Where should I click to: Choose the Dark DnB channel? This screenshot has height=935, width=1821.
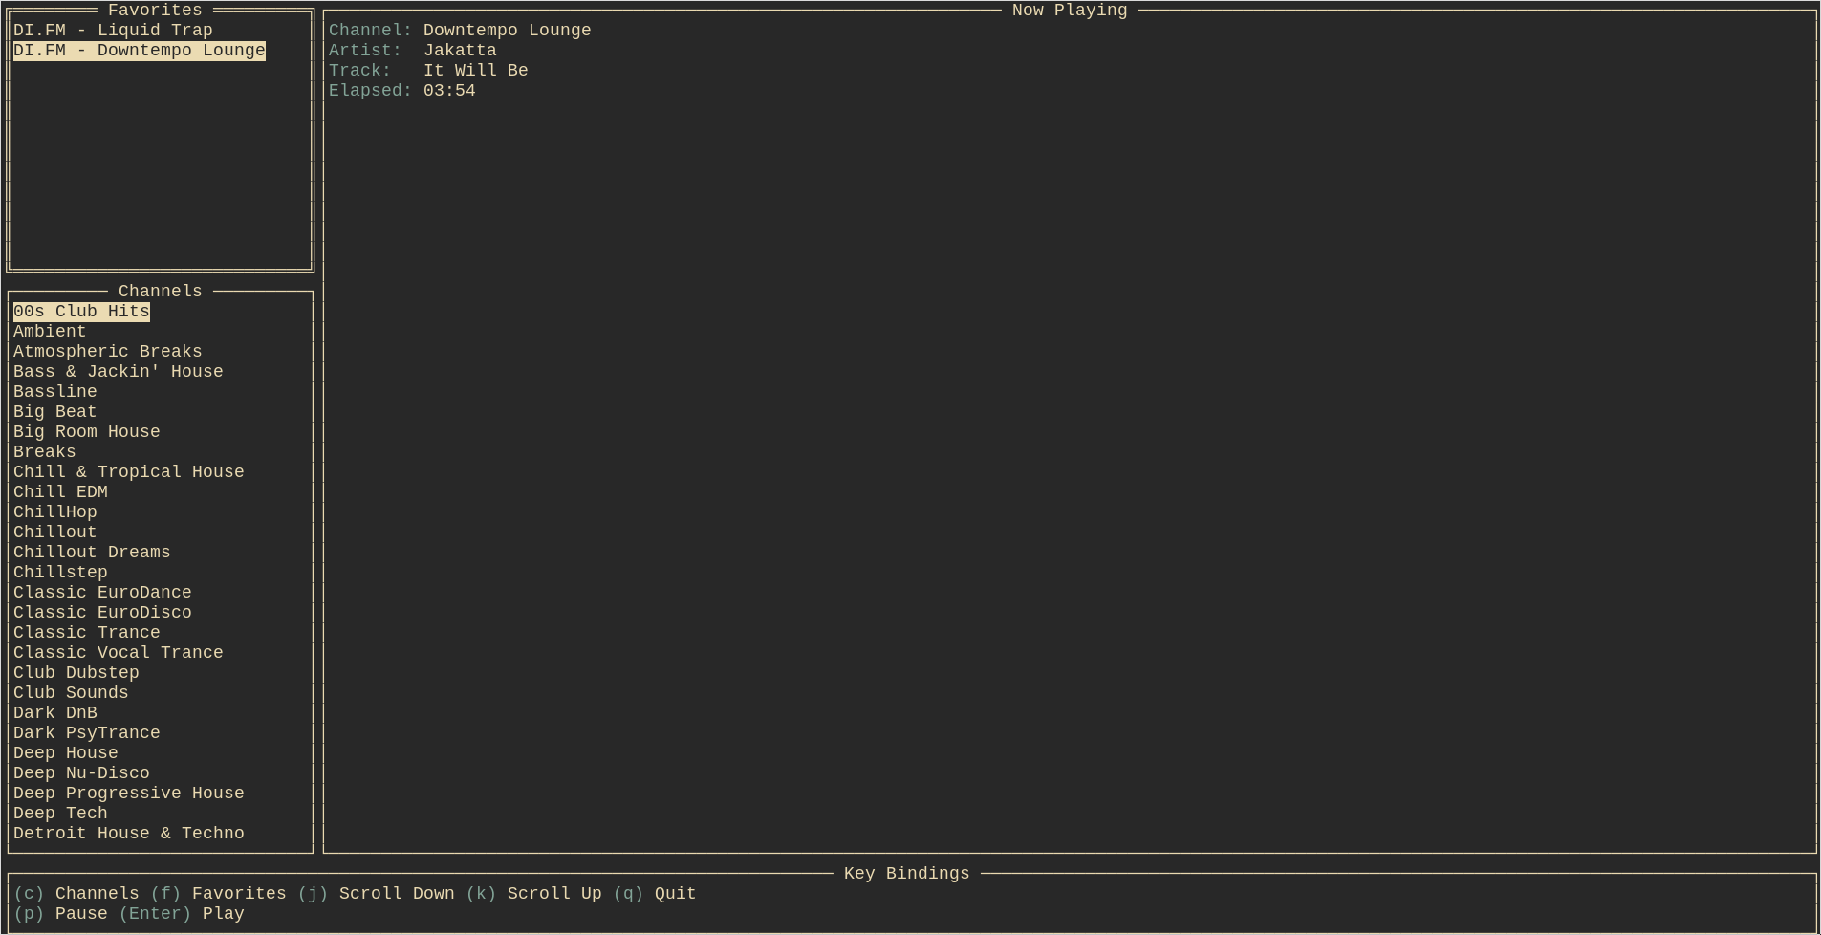pyautogui.click(x=55, y=713)
